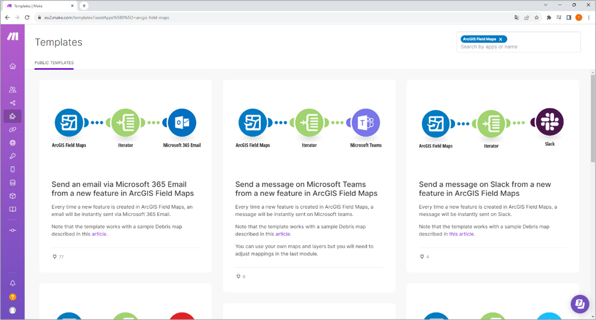The width and height of the screenshot is (596, 320).
Task: Open the flow-control icon below the book icon
Action: (x=12, y=230)
